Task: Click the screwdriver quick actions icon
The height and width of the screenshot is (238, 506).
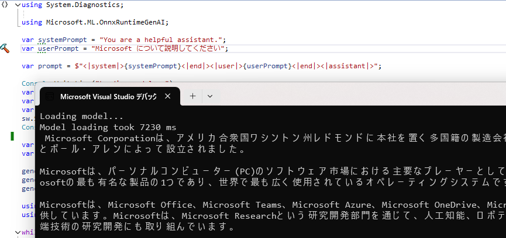Action: click(5, 48)
